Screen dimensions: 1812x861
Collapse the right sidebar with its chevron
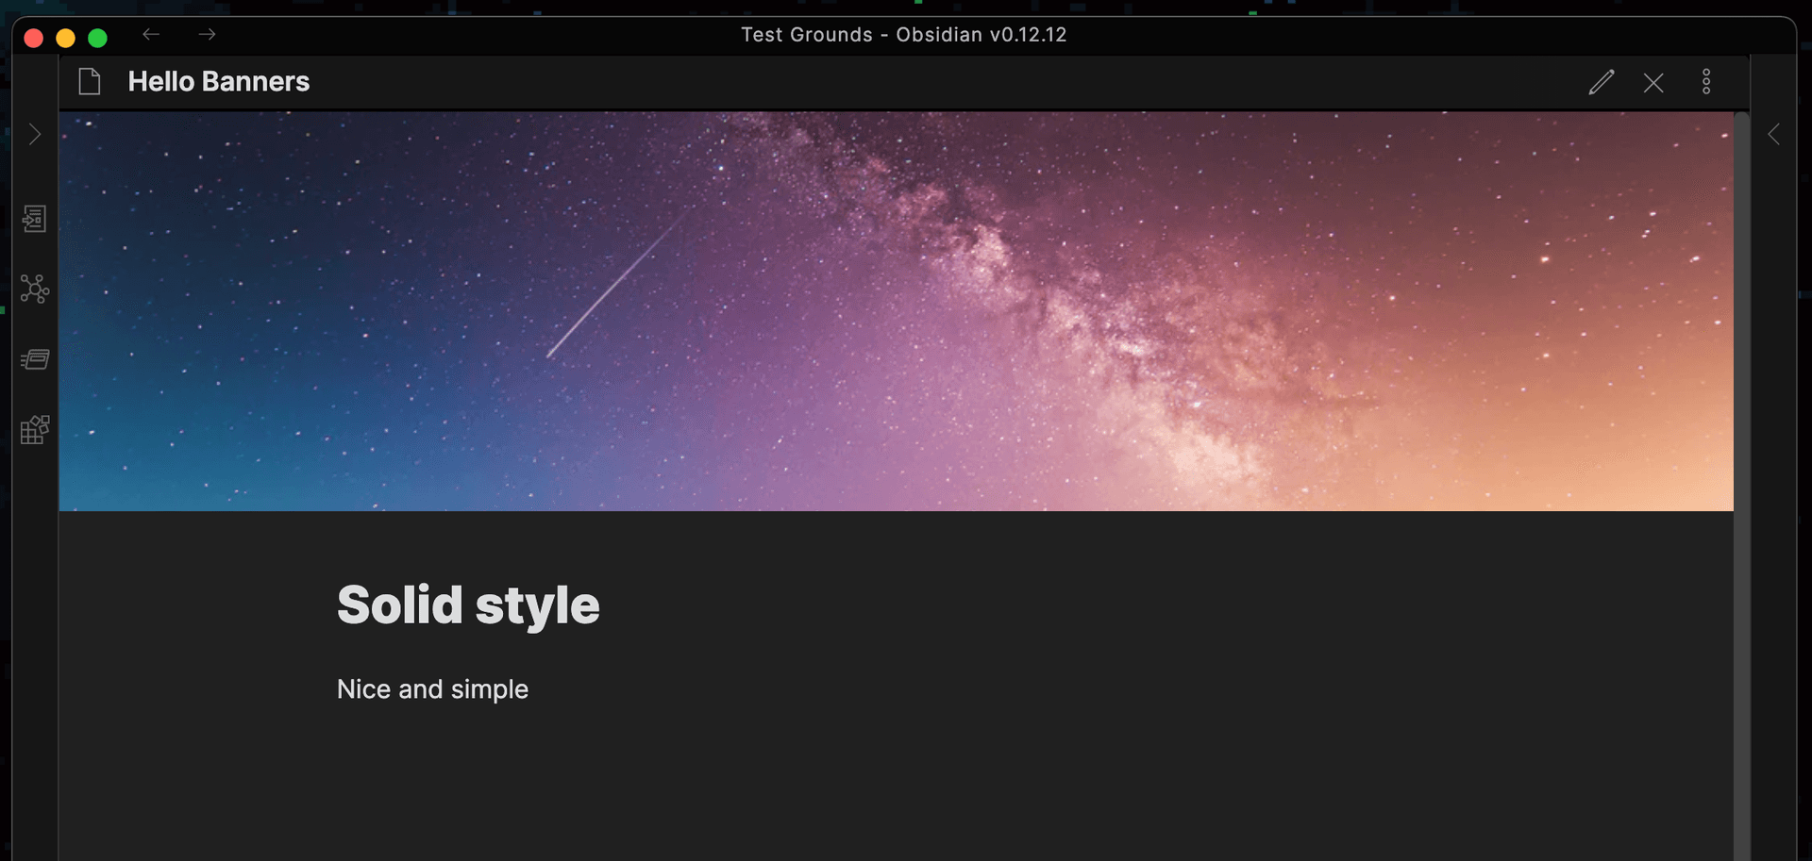[1774, 134]
